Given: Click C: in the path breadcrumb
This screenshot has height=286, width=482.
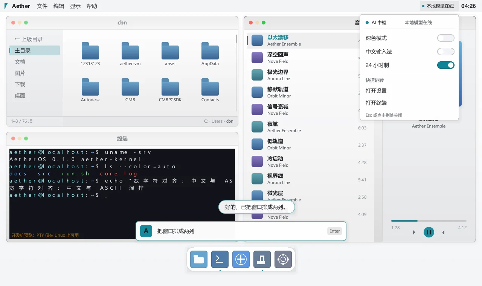Looking at the screenshot, I should (x=206, y=121).
